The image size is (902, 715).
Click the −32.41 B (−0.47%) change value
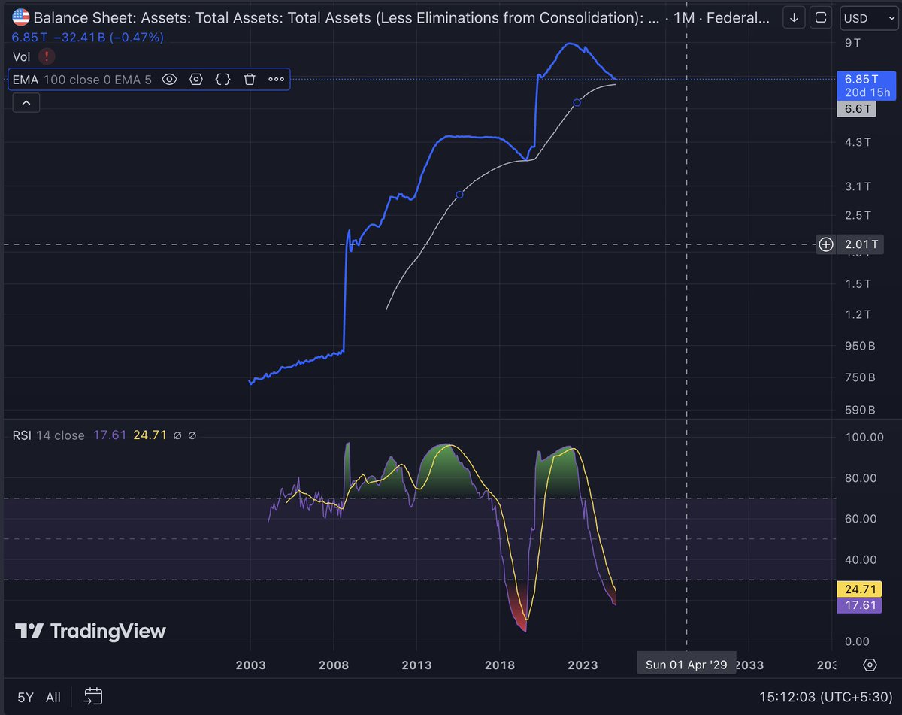click(109, 37)
